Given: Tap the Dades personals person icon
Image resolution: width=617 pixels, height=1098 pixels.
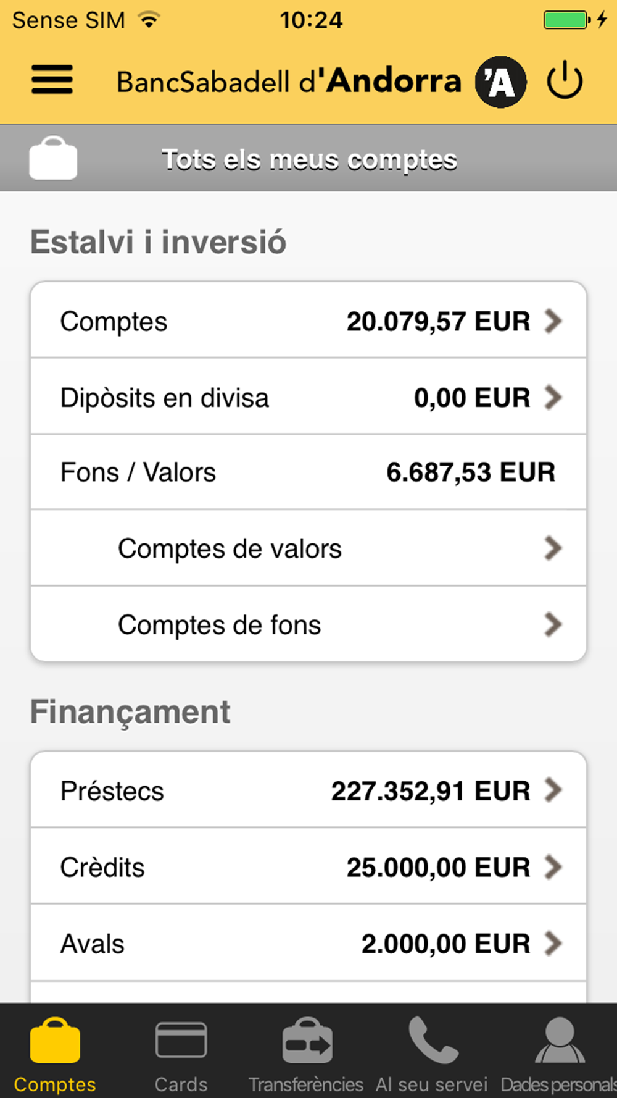Looking at the screenshot, I should tap(560, 1041).
